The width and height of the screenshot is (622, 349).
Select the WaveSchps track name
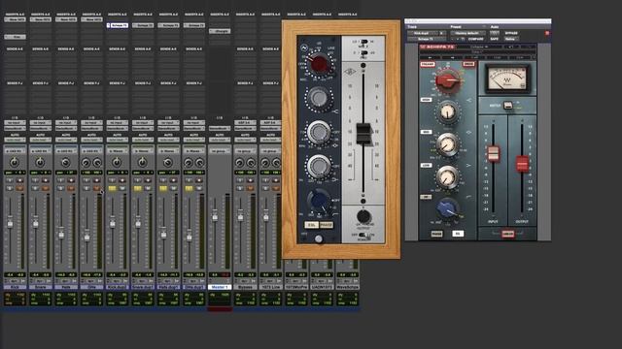(347, 287)
